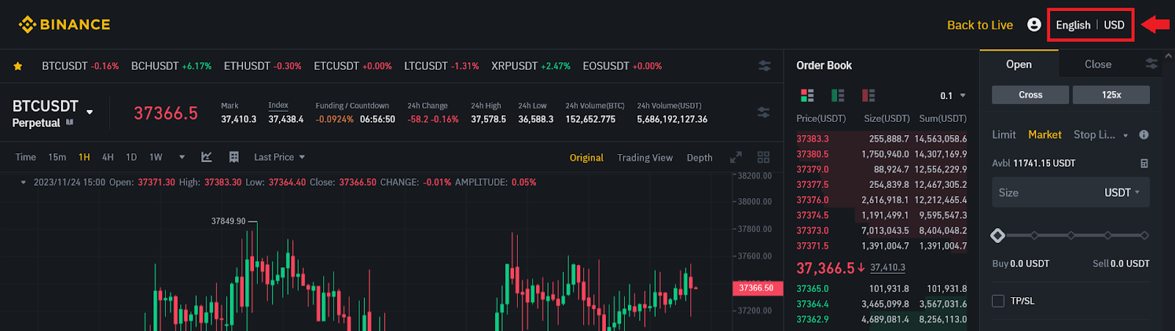Select the Market order type

point(1044,135)
